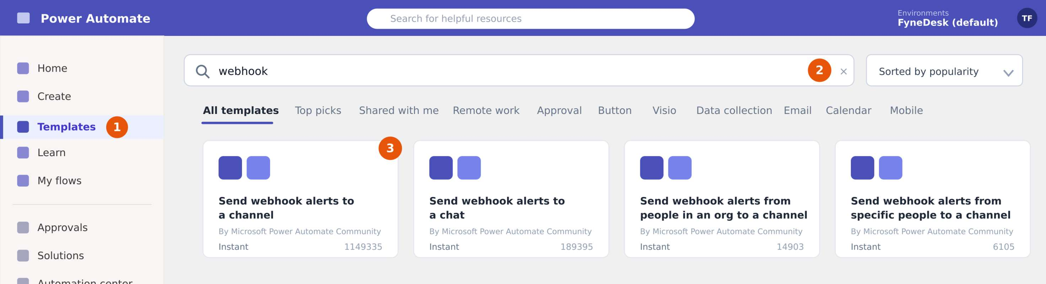Viewport: 1046px width, 284px height.
Task: Open the Visio tab
Action: click(664, 110)
